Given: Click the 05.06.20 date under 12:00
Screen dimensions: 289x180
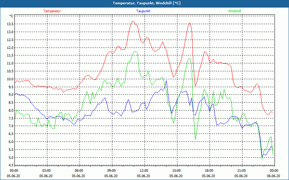Looking at the screenshot, I should coord(143,176).
